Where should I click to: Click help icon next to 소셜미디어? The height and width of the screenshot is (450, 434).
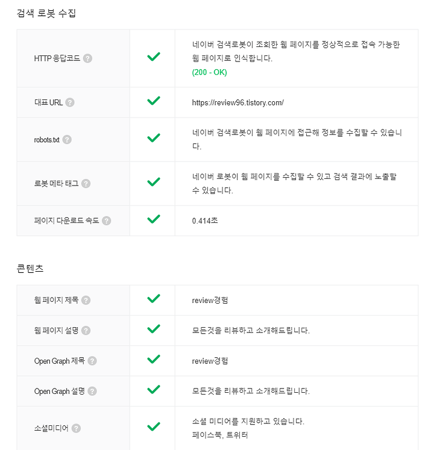pos(76,428)
